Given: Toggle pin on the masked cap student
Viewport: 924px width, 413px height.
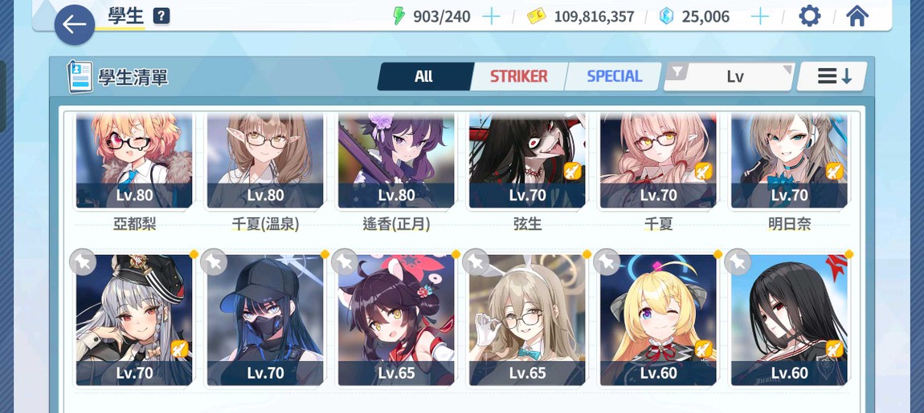Looking at the screenshot, I should pyautogui.click(x=214, y=262).
